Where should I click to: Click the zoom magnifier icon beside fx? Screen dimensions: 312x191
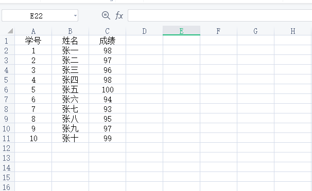pyautogui.click(x=106, y=15)
